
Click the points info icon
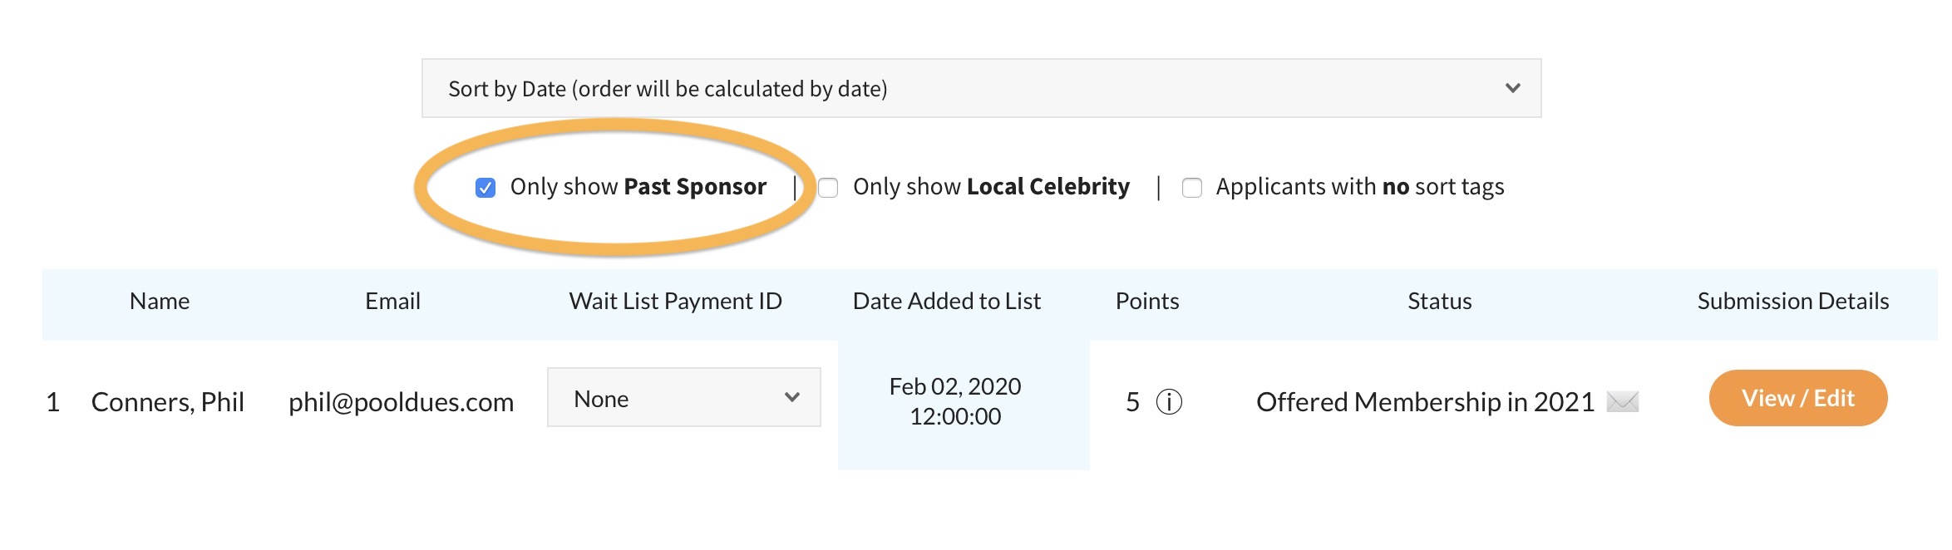click(x=1169, y=402)
